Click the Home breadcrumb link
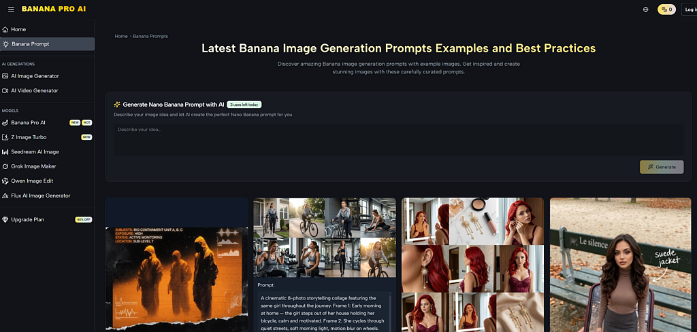 [x=121, y=36]
